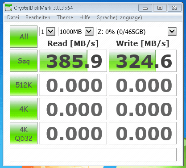This screenshot has width=186, height=168.
Task: Click the 512K read result value
Action: point(73,85)
